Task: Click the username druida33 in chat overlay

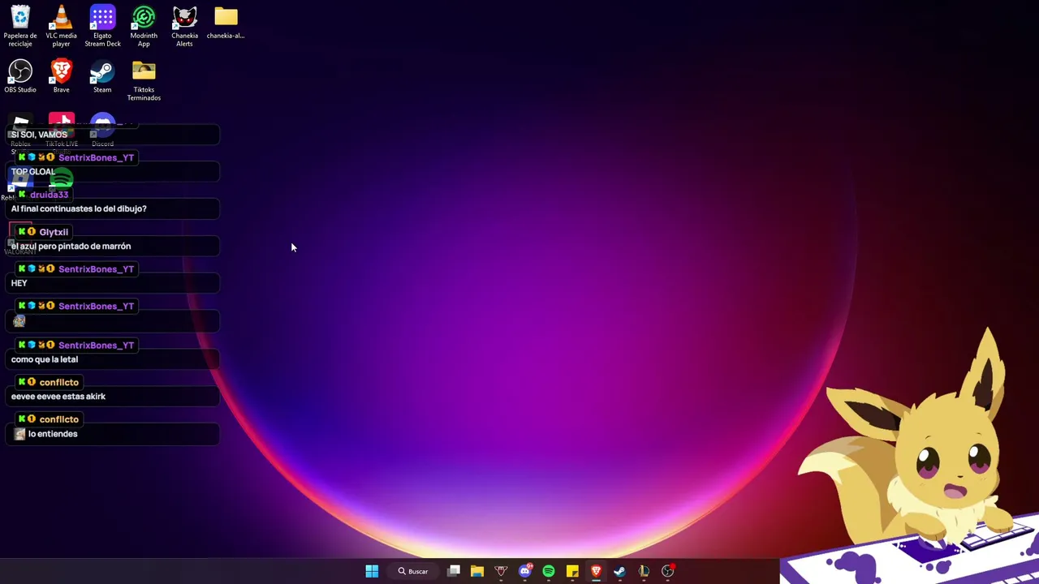Action: [49, 195]
